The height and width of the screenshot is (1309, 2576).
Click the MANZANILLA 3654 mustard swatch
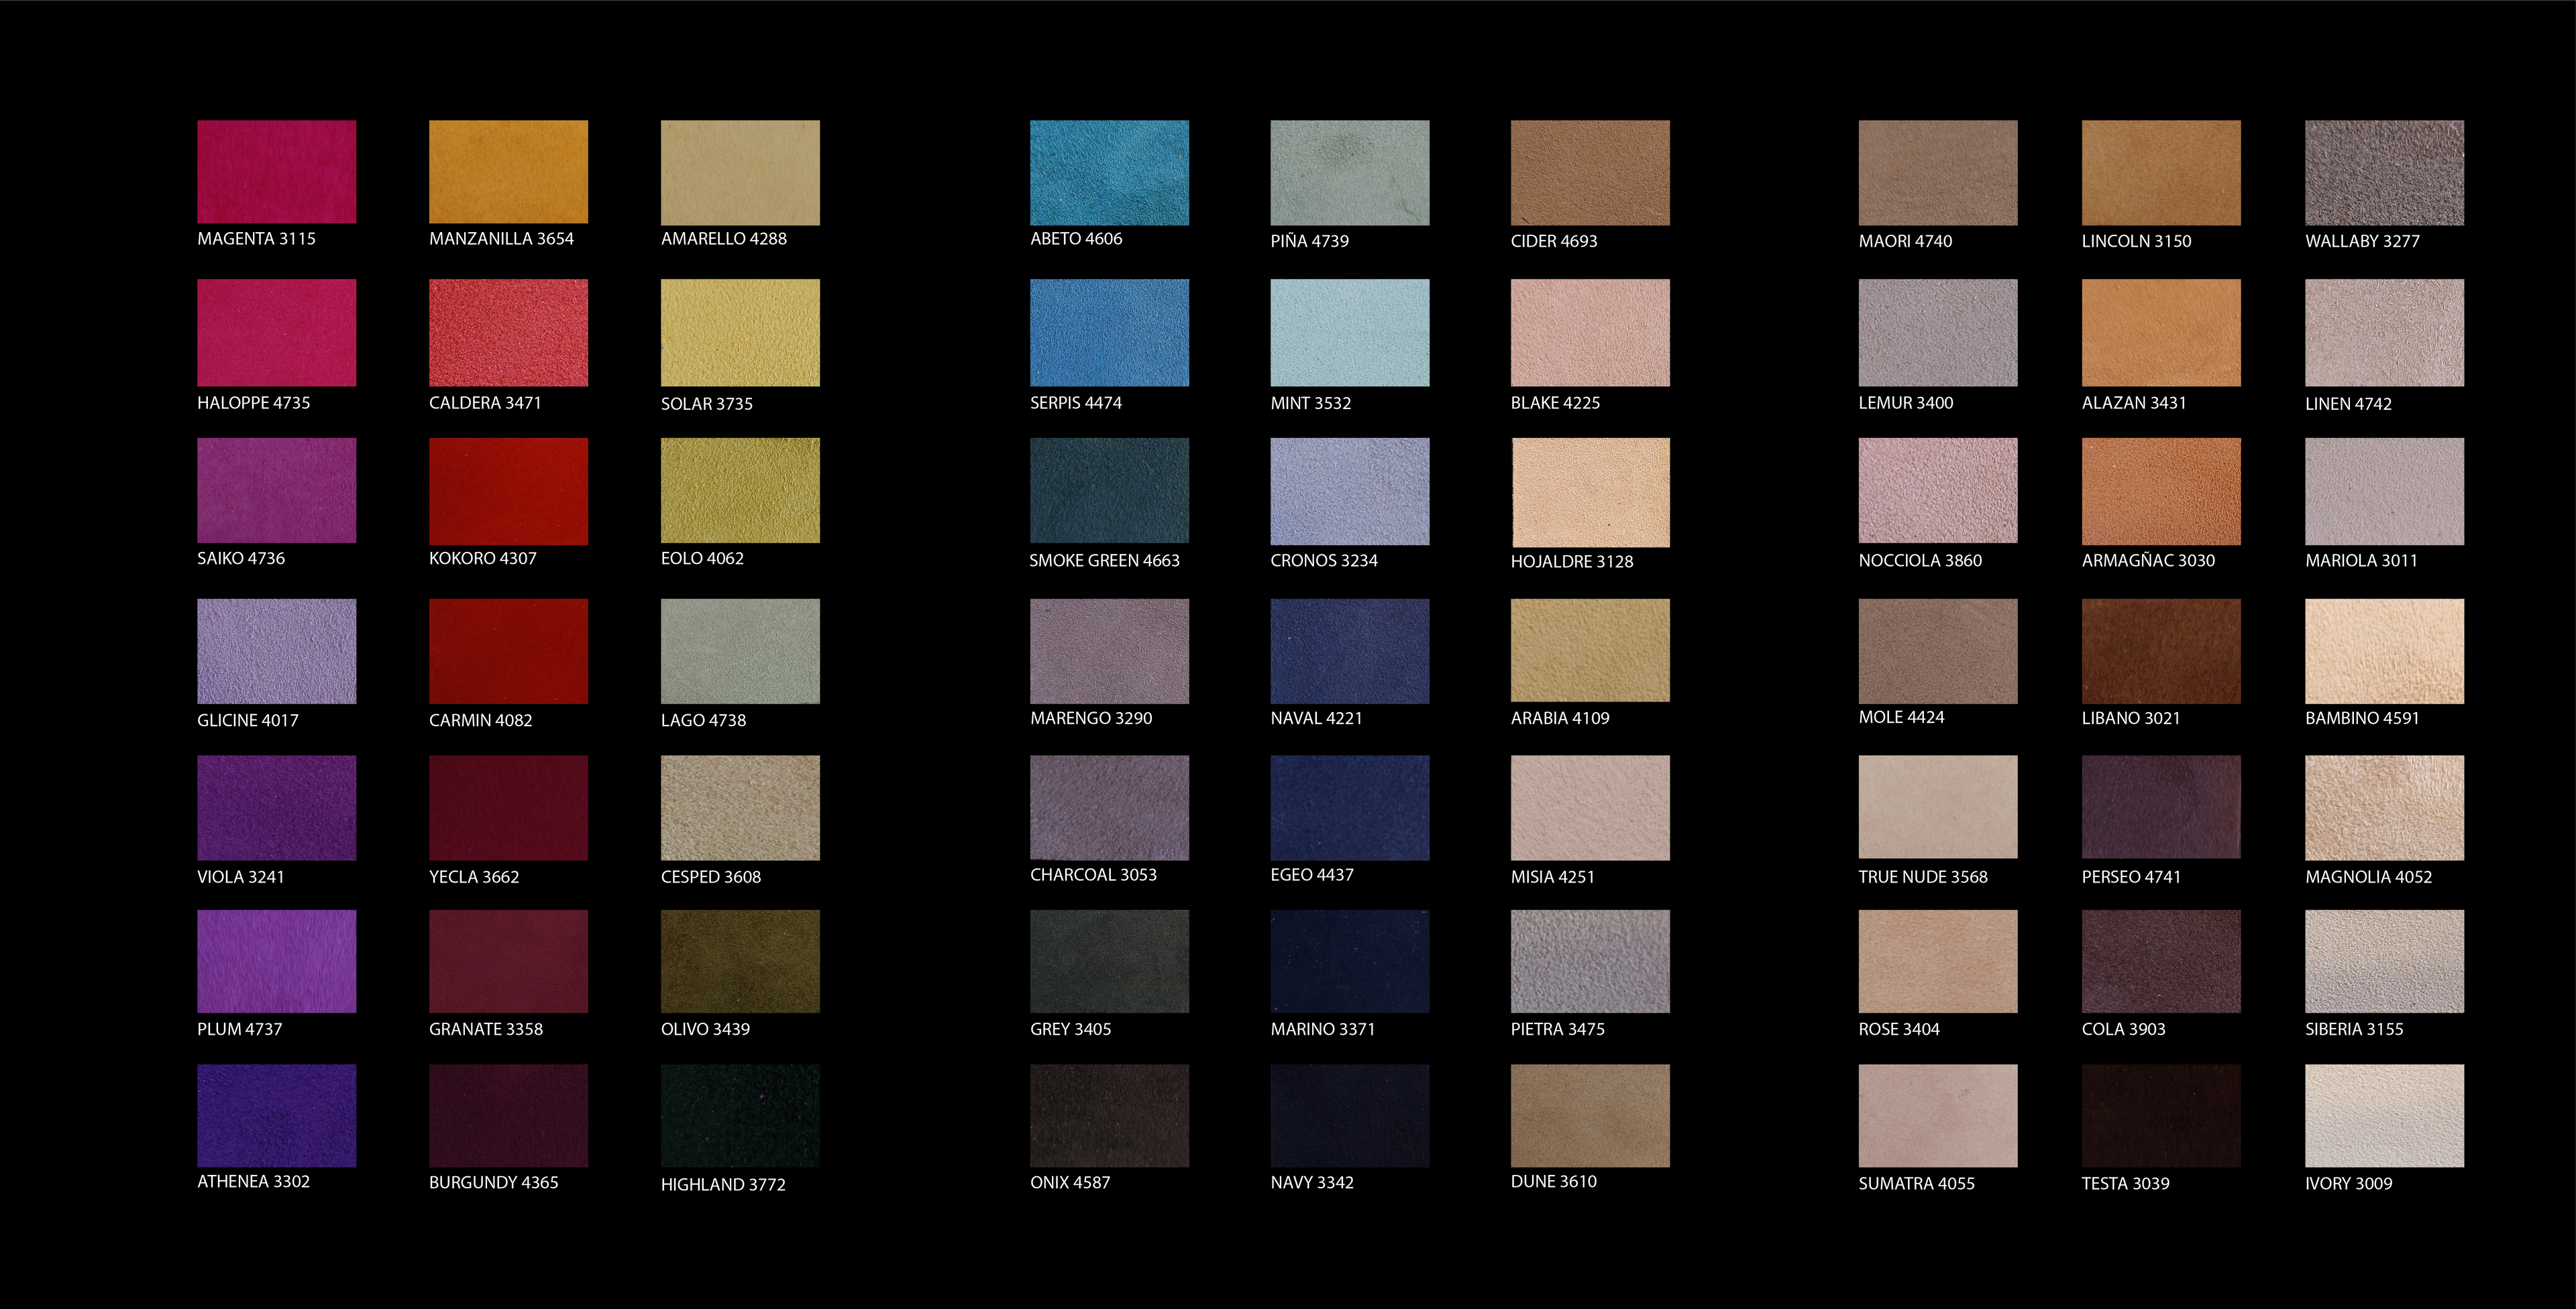(508, 172)
